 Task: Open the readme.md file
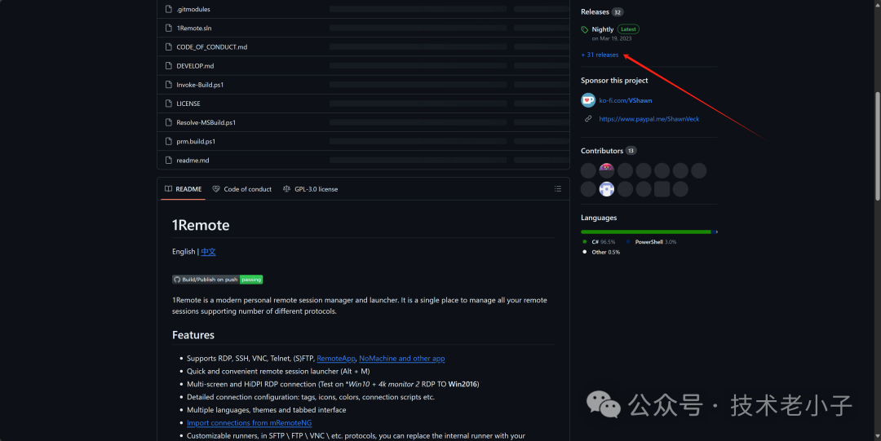point(193,160)
